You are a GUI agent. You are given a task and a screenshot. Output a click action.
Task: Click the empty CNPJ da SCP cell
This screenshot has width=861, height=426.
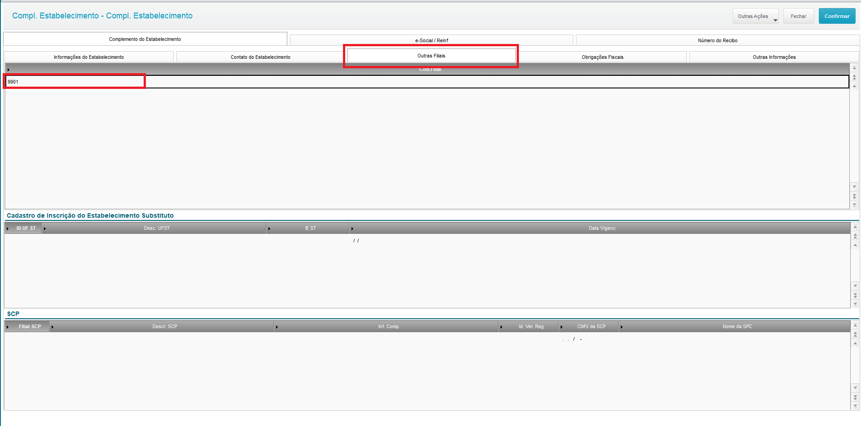(589, 339)
